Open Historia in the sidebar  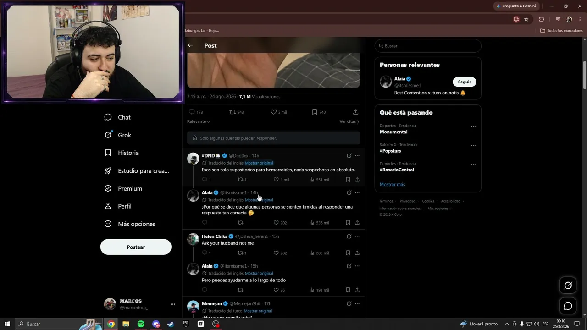point(121,153)
